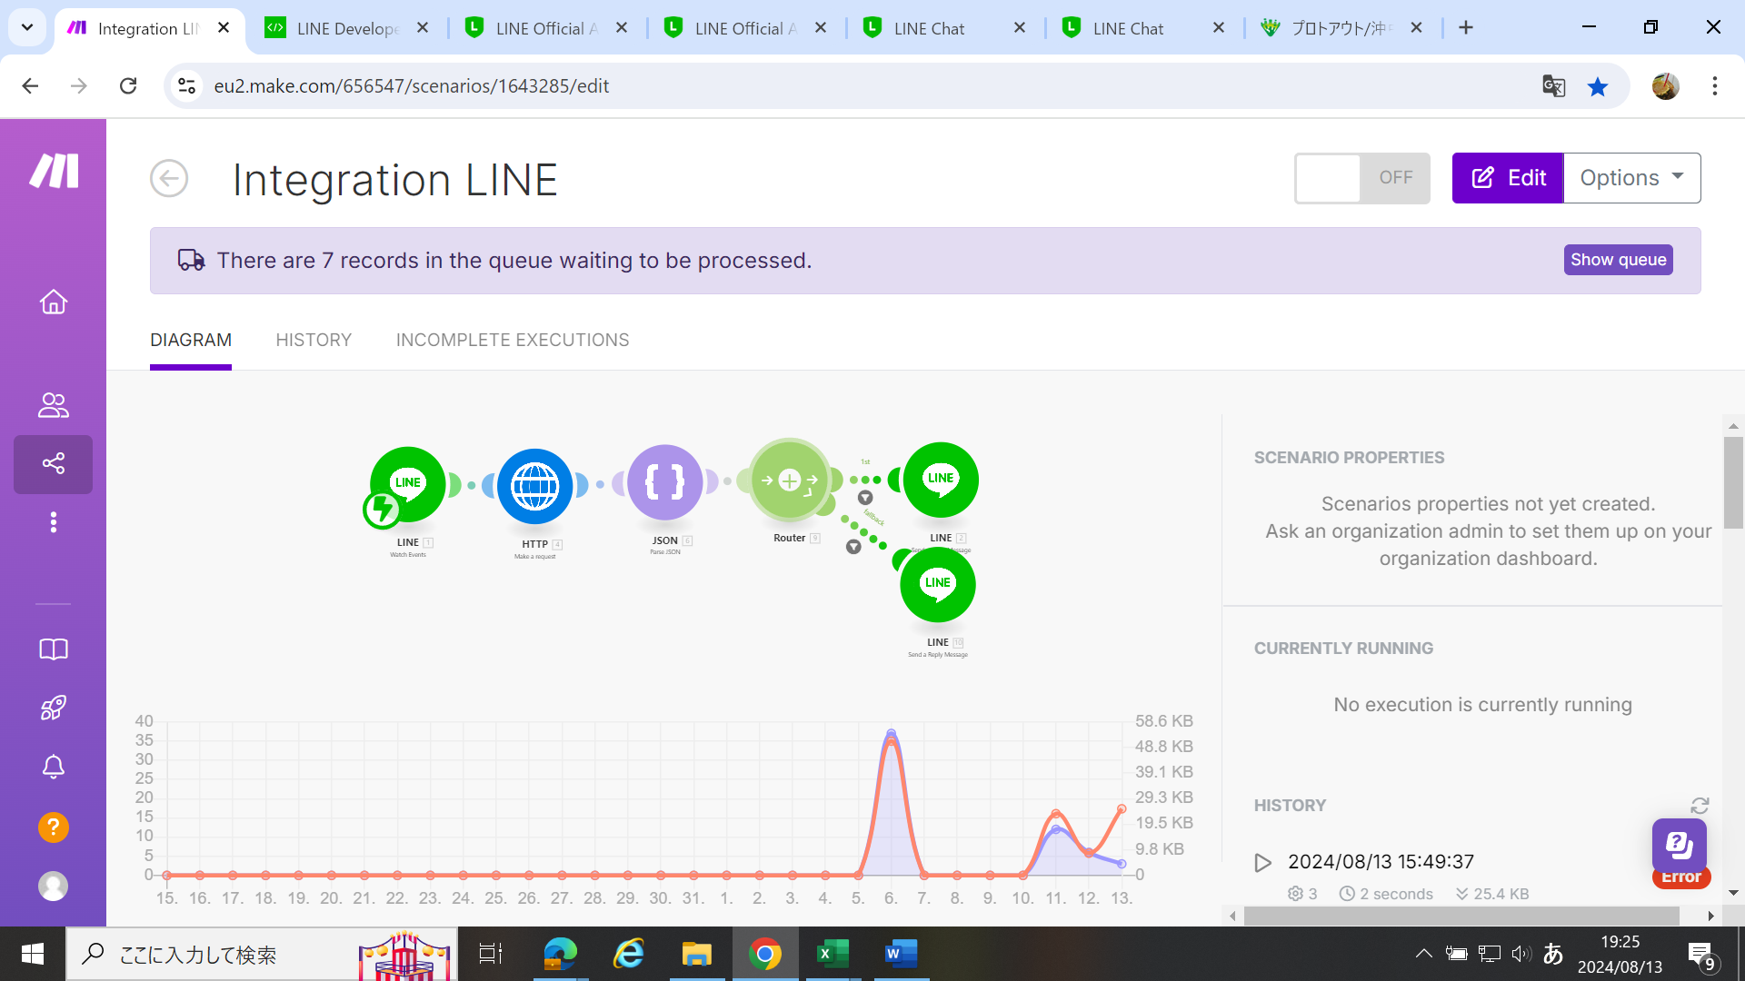Click the Make home sidebar icon
1745x981 pixels.
tap(53, 302)
